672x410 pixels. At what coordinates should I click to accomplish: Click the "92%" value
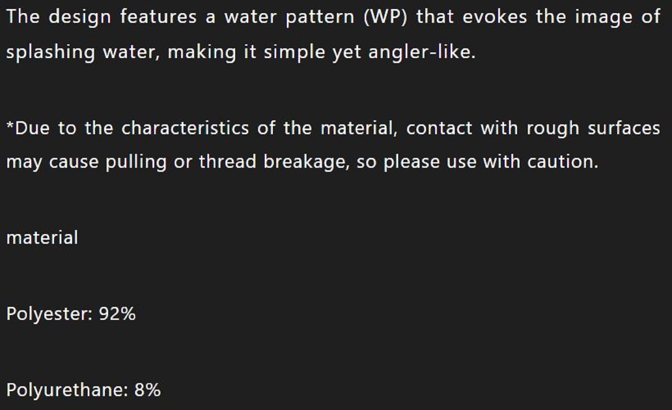[x=117, y=314]
